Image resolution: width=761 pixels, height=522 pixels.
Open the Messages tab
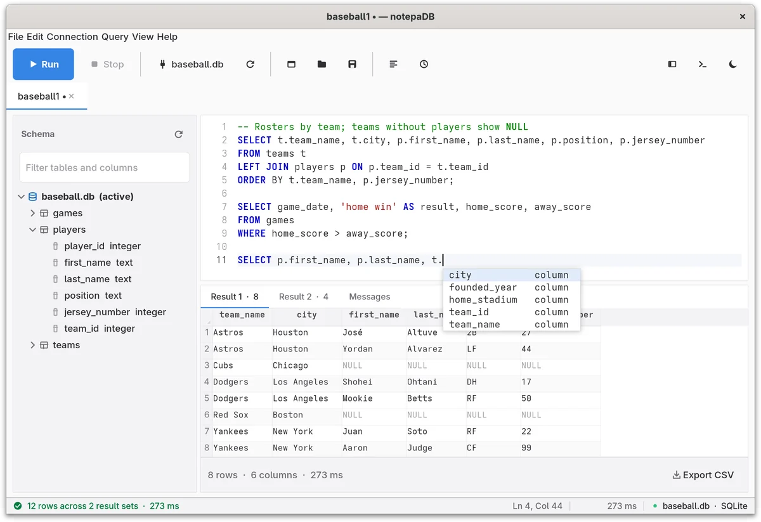pos(370,296)
